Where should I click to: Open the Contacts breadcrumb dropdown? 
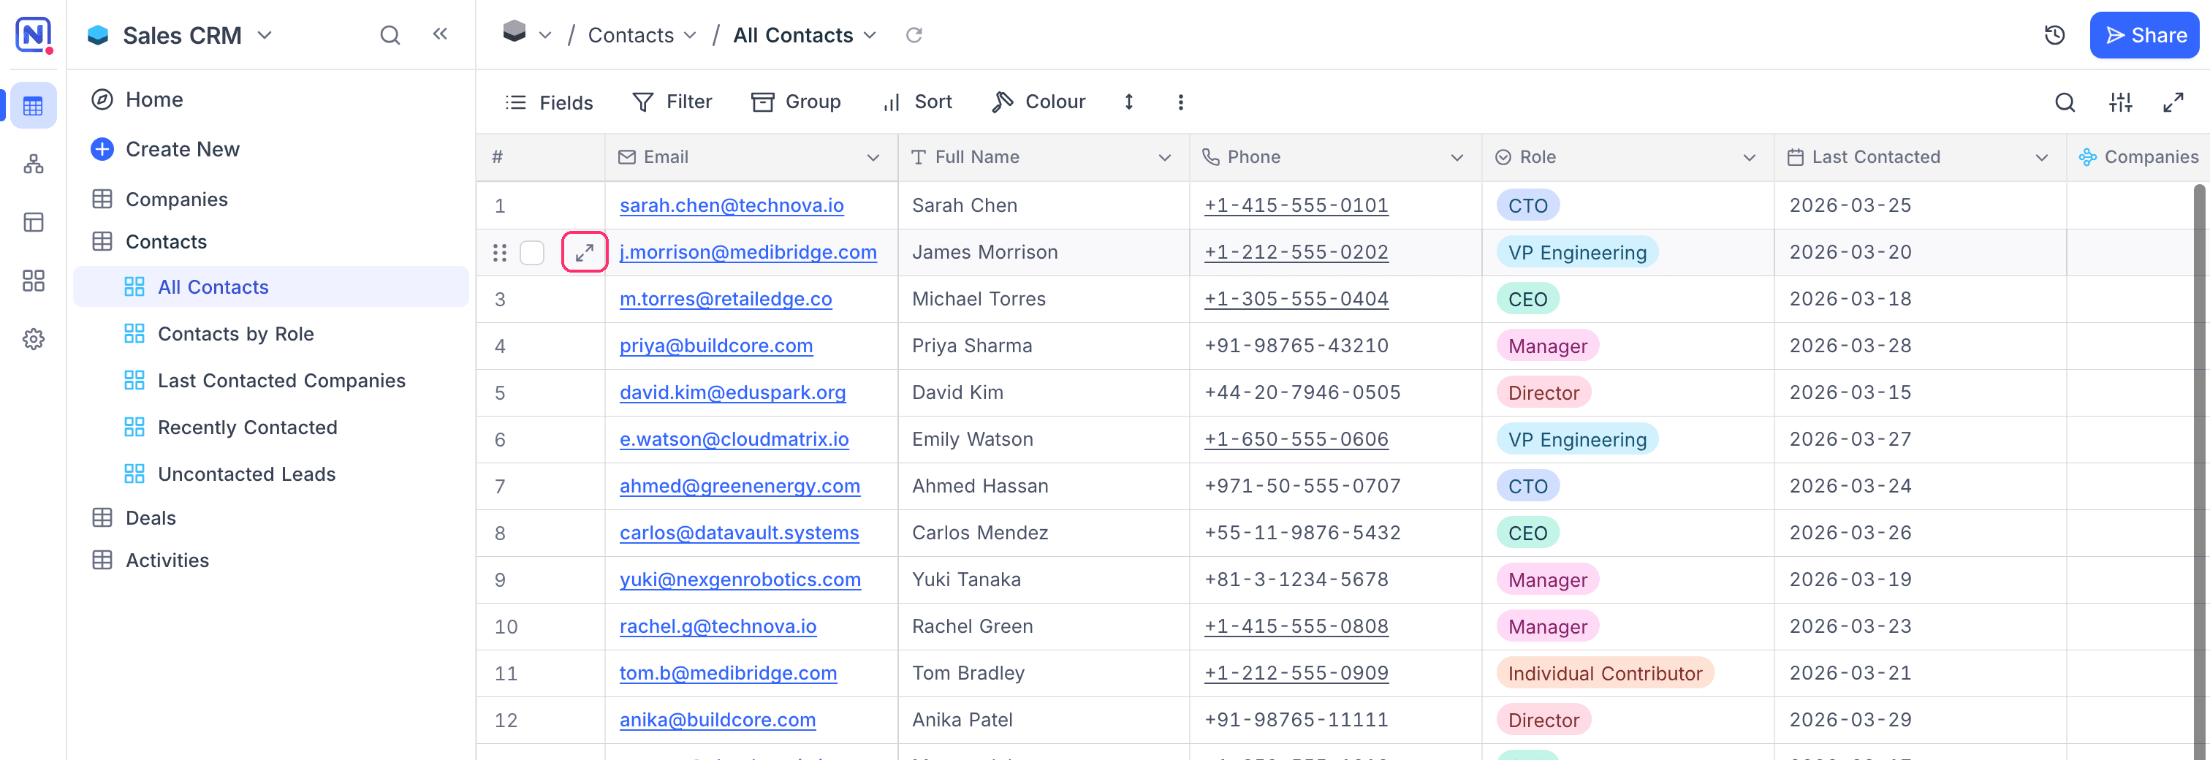(642, 35)
